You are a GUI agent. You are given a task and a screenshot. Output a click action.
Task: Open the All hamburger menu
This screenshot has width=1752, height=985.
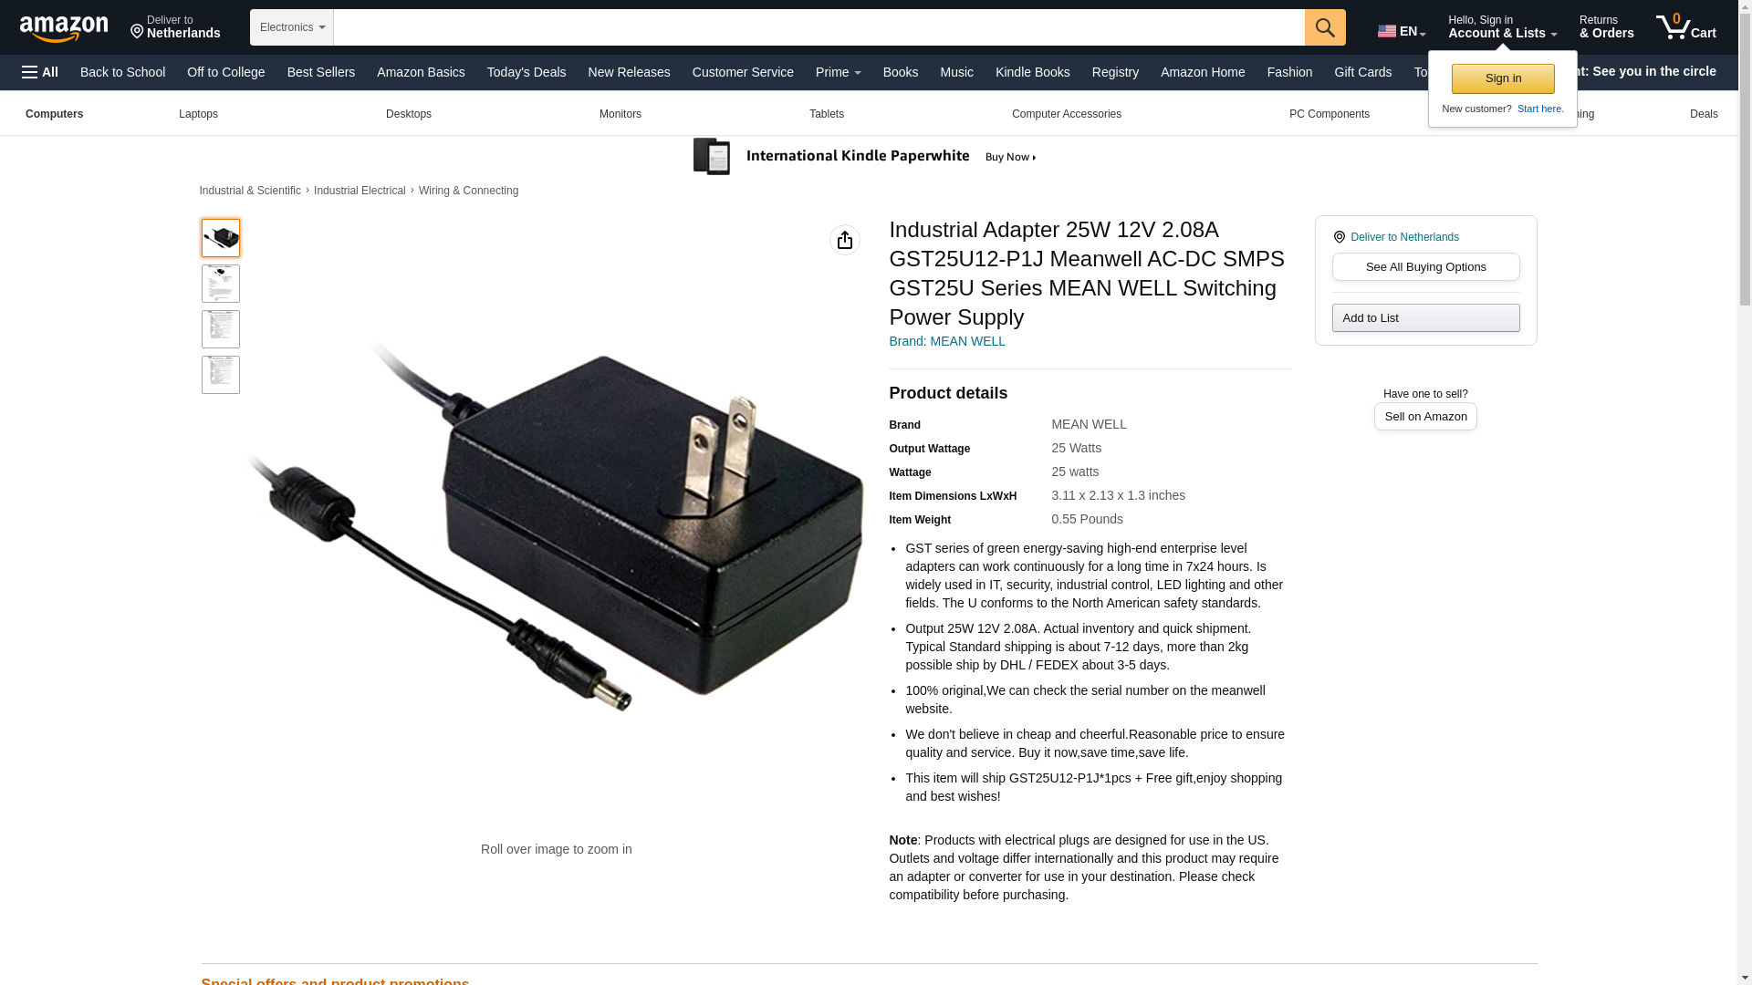pos(40,72)
